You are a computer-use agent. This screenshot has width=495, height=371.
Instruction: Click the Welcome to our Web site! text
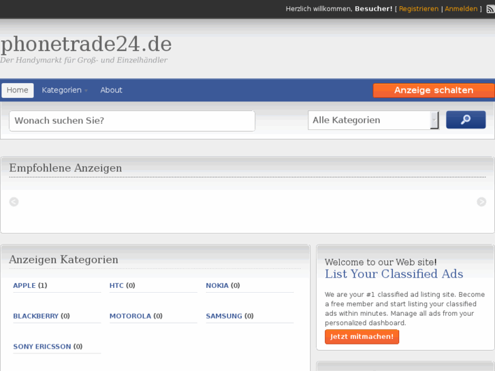click(381, 262)
